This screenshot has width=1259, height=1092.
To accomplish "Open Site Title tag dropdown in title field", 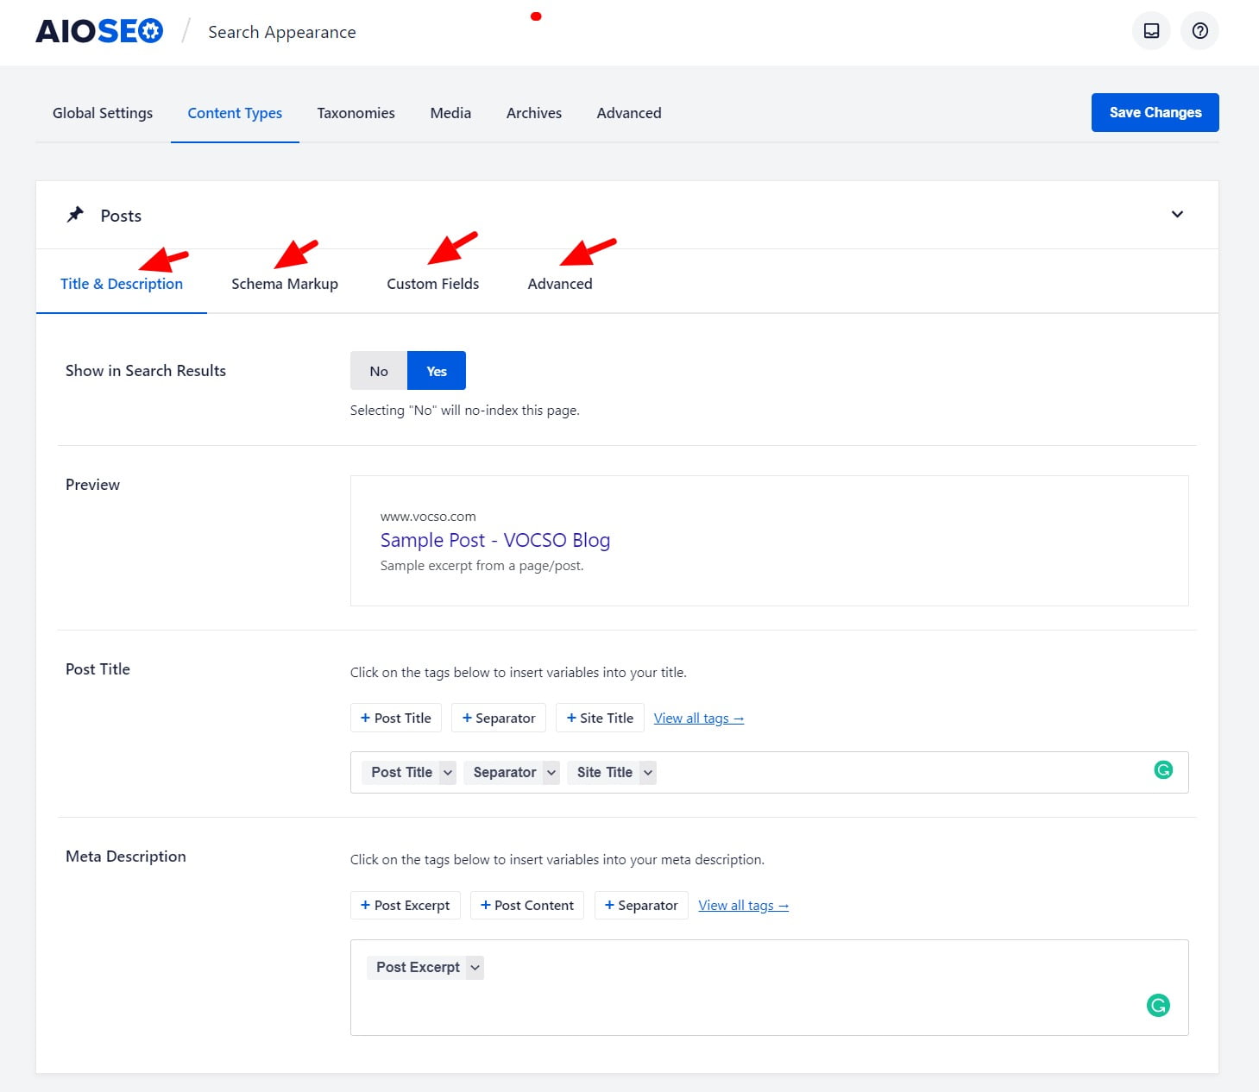I will click(x=648, y=773).
